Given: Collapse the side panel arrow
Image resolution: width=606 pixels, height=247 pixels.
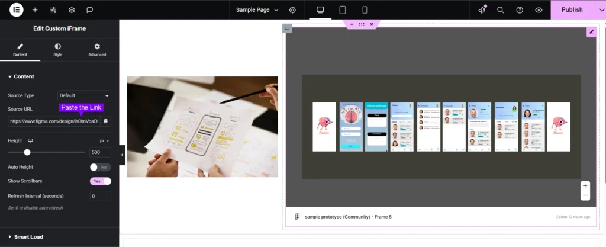Looking at the screenshot, I should click(x=122, y=155).
